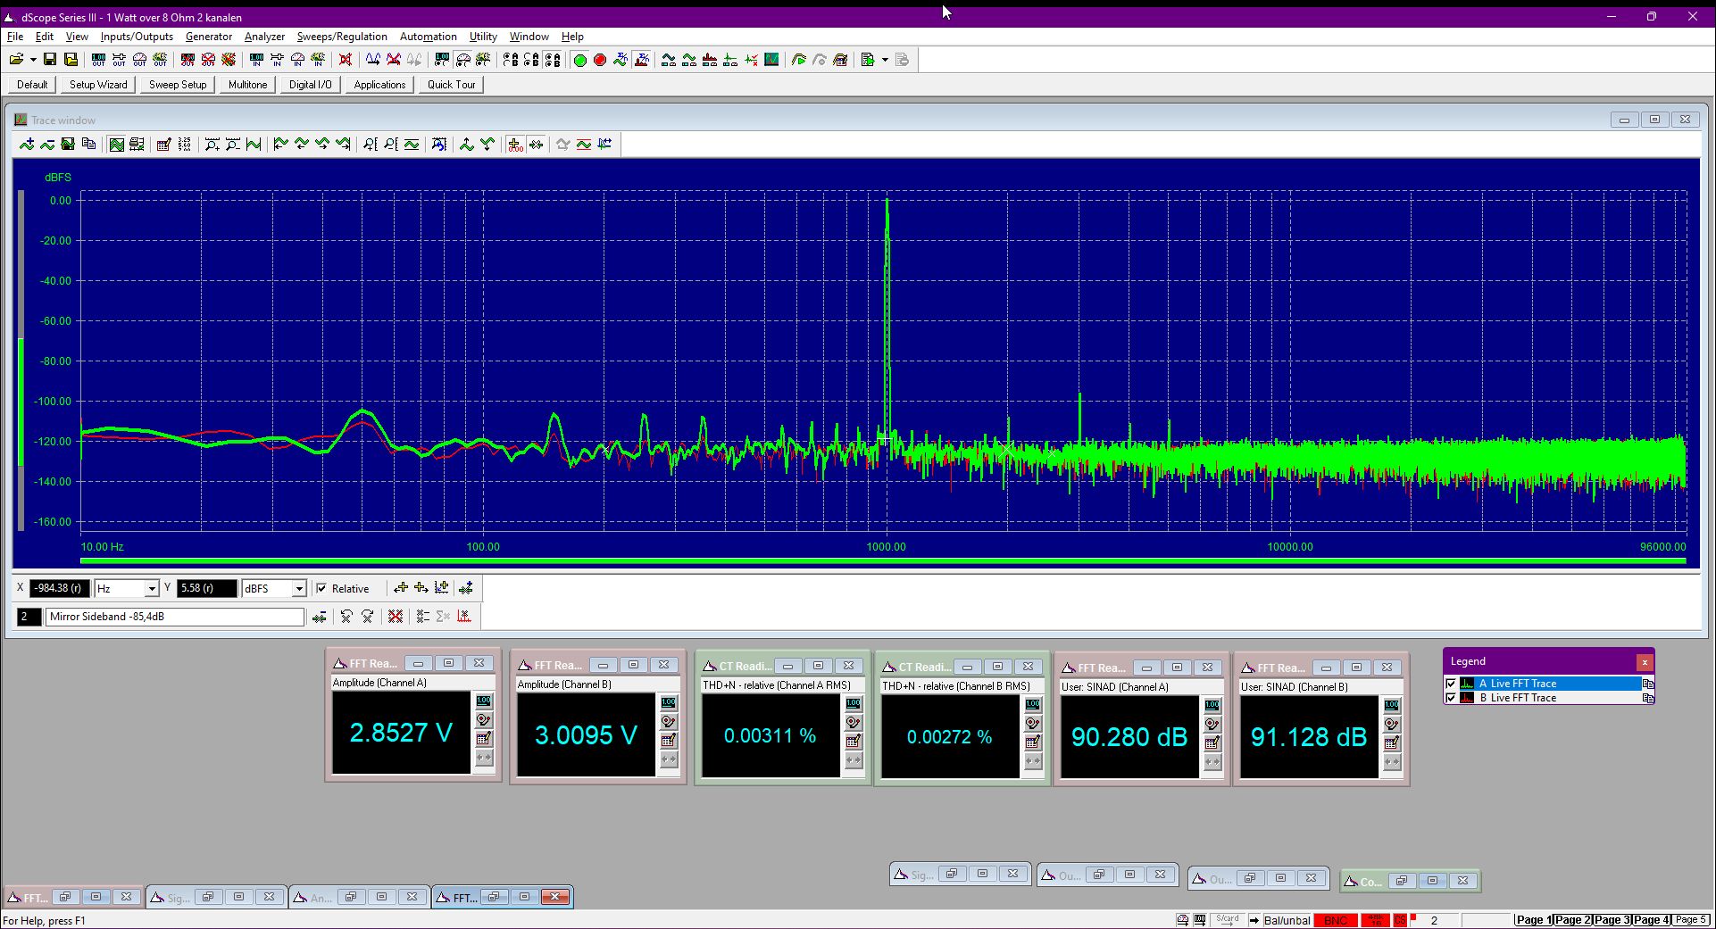
Task: Click the Default button
Action: (32, 85)
